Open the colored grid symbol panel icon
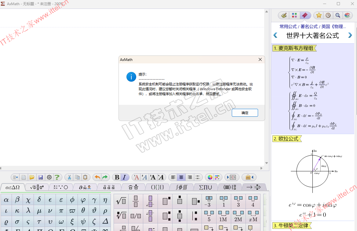This screenshot has width=357, height=231. [x=294, y=15]
